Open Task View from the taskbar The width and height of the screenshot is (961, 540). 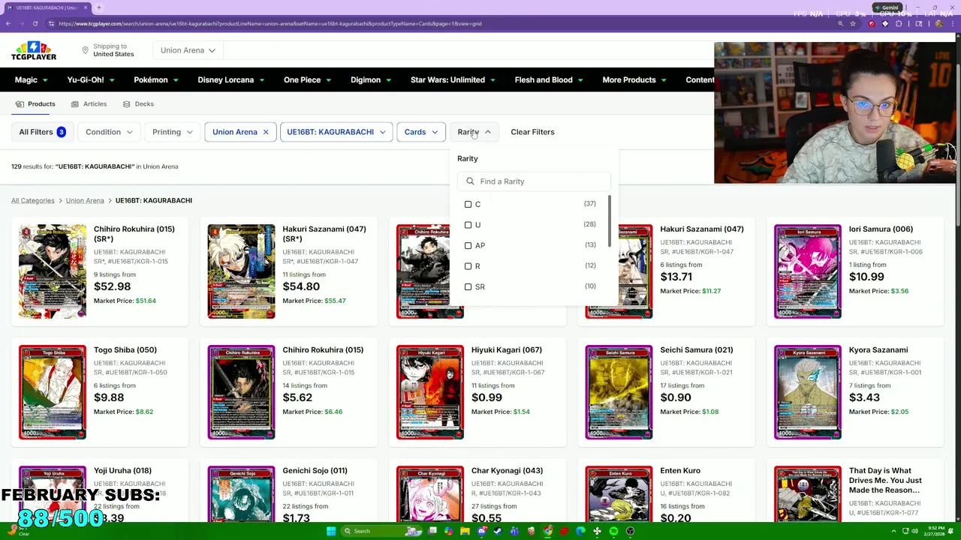(432, 531)
